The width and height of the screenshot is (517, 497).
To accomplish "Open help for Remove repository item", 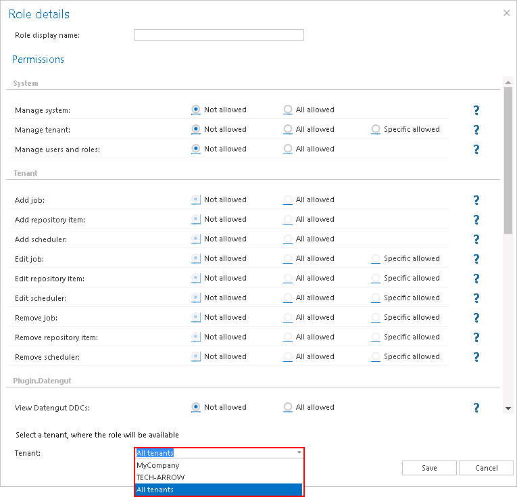I will [476, 337].
